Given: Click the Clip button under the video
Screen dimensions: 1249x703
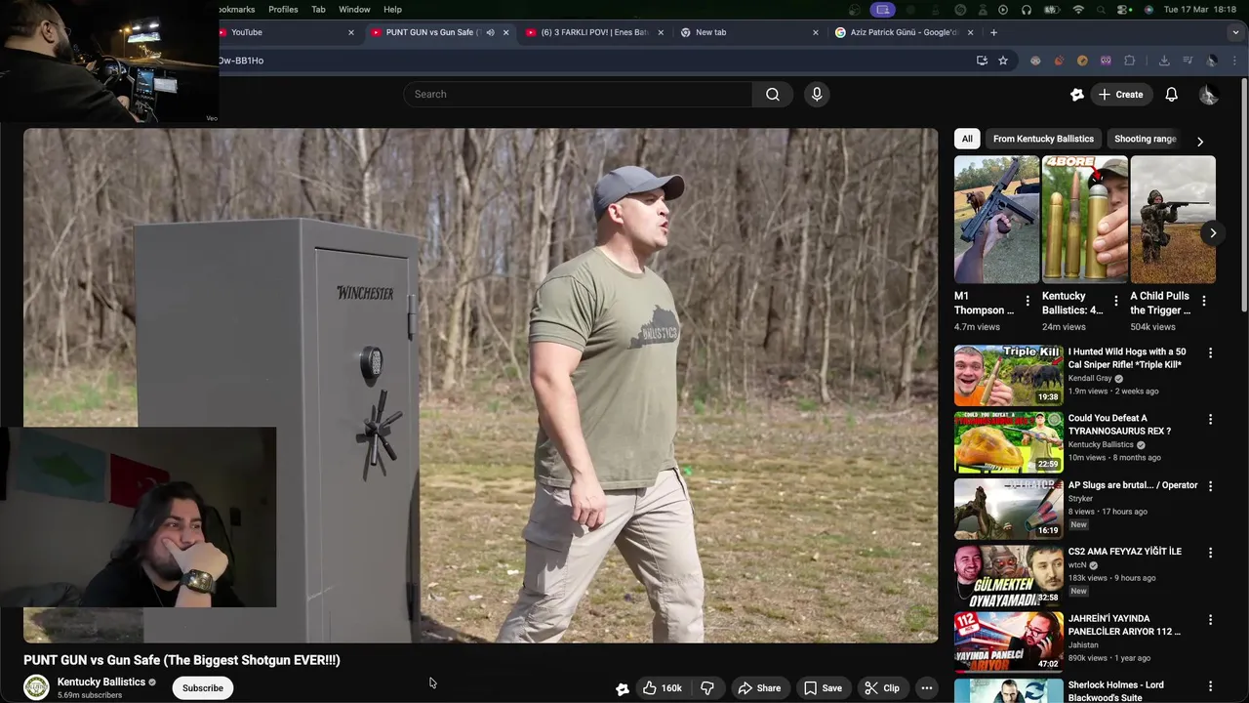Looking at the screenshot, I should (882, 688).
